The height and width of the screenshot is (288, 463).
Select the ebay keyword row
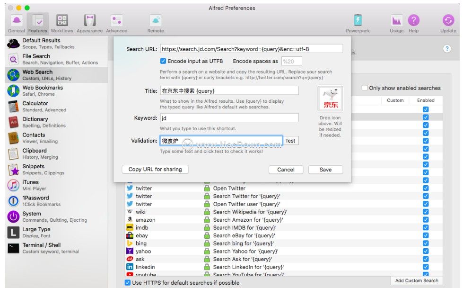(284, 235)
